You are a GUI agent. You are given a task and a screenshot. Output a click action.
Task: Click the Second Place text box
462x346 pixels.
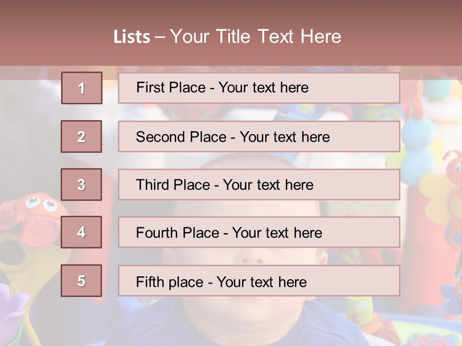[x=259, y=136]
